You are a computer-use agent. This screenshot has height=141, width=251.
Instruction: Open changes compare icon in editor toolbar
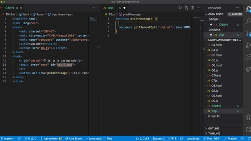pos(186,8)
